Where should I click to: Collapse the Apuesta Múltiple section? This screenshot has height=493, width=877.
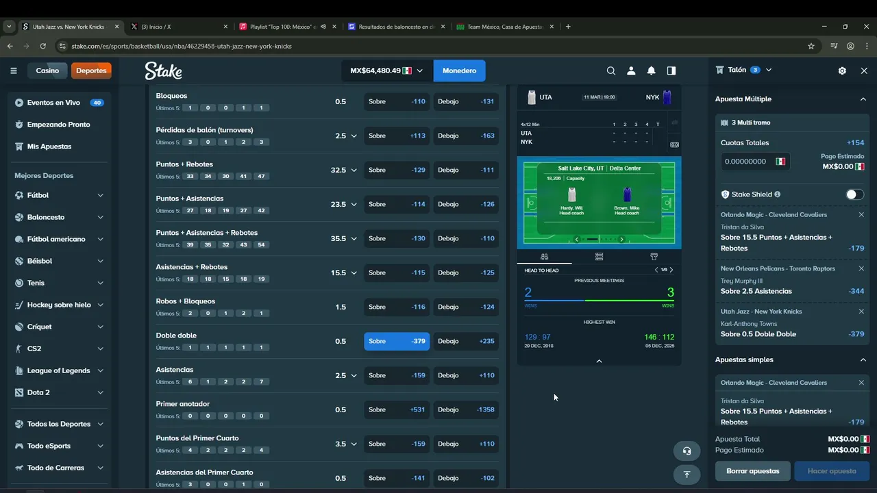click(863, 99)
